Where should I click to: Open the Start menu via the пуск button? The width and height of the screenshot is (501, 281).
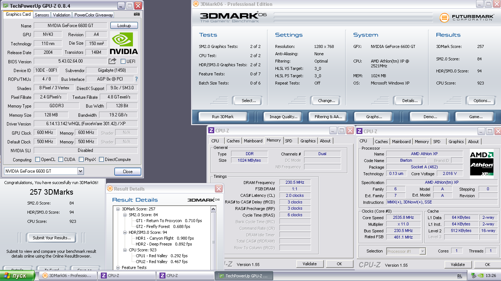[x=17, y=276]
